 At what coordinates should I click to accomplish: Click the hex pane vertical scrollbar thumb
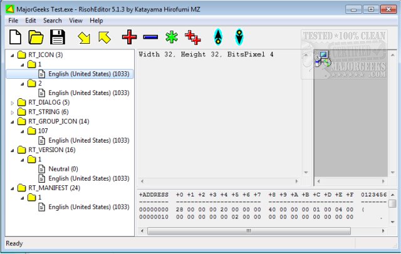coord(392,204)
